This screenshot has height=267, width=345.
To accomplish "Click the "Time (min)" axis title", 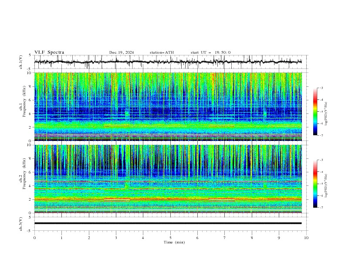I will click(x=174, y=242).
